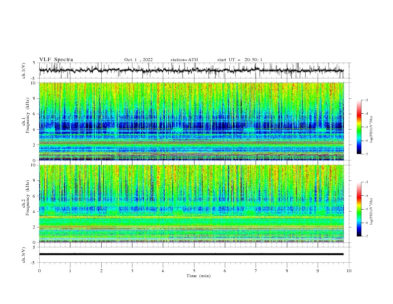Click time axis tick label '2'
The height and width of the screenshot is (304, 393).
101,271
